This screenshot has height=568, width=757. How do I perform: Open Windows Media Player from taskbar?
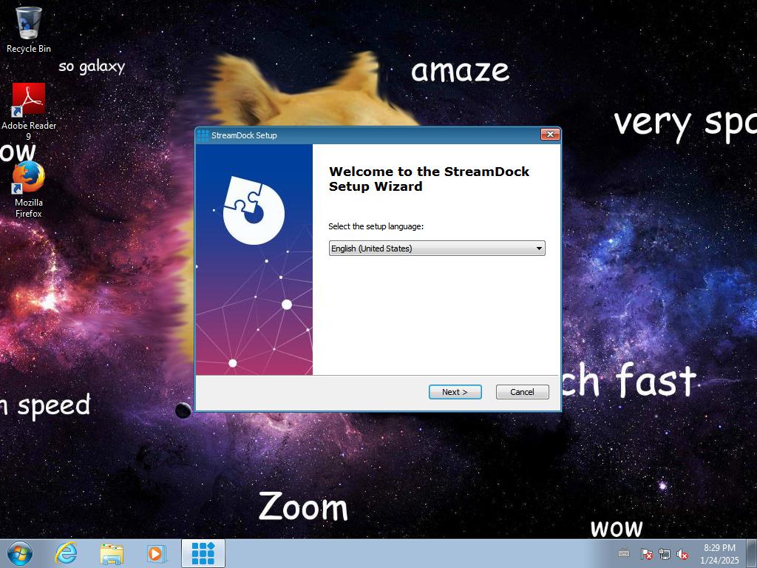coord(157,553)
